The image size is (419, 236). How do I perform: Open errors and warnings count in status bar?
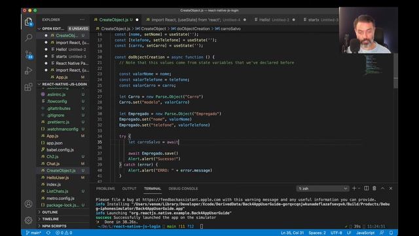[x=64, y=233]
